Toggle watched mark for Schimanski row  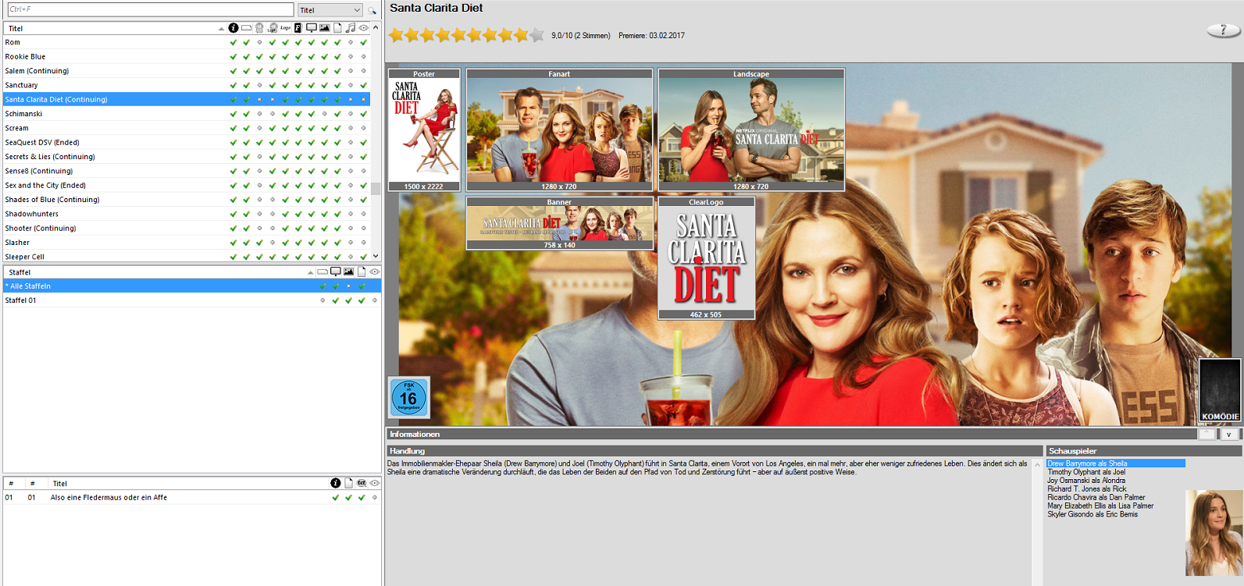coord(363,114)
